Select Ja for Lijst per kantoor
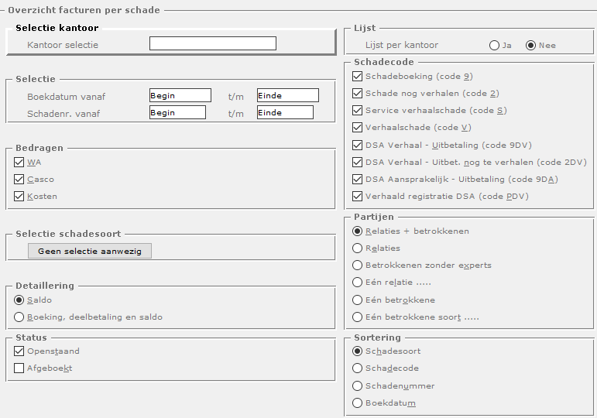Screen dimensions: 597x418 pyautogui.click(x=494, y=45)
